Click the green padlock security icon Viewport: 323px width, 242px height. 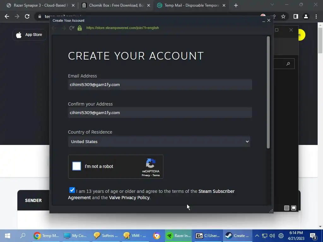coord(80,28)
